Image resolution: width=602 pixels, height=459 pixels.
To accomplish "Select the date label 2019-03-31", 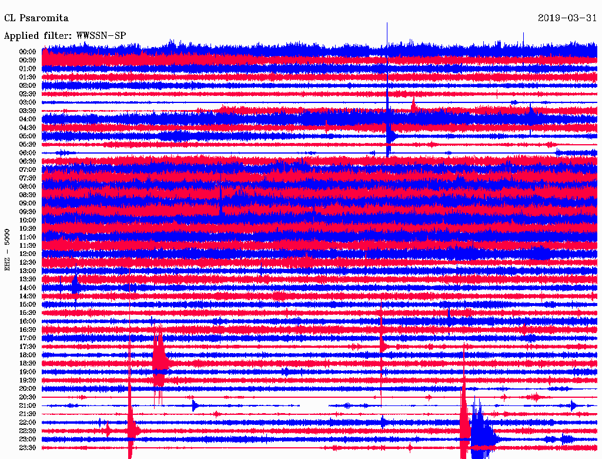I will coord(567,18).
